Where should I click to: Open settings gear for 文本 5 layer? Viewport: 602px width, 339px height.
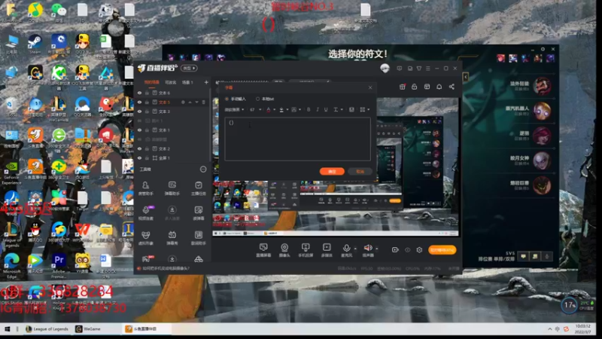click(x=183, y=102)
